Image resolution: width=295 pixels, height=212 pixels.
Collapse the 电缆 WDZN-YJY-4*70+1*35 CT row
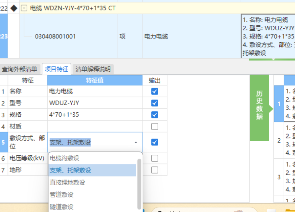(24, 8)
